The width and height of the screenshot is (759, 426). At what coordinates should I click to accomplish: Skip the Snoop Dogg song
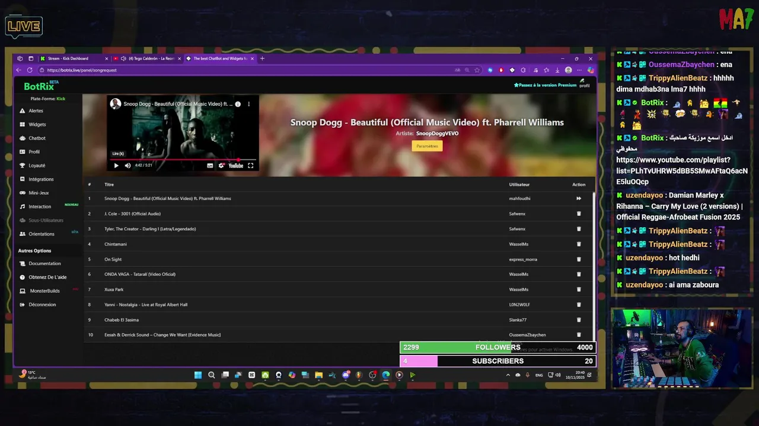[x=579, y=199]
